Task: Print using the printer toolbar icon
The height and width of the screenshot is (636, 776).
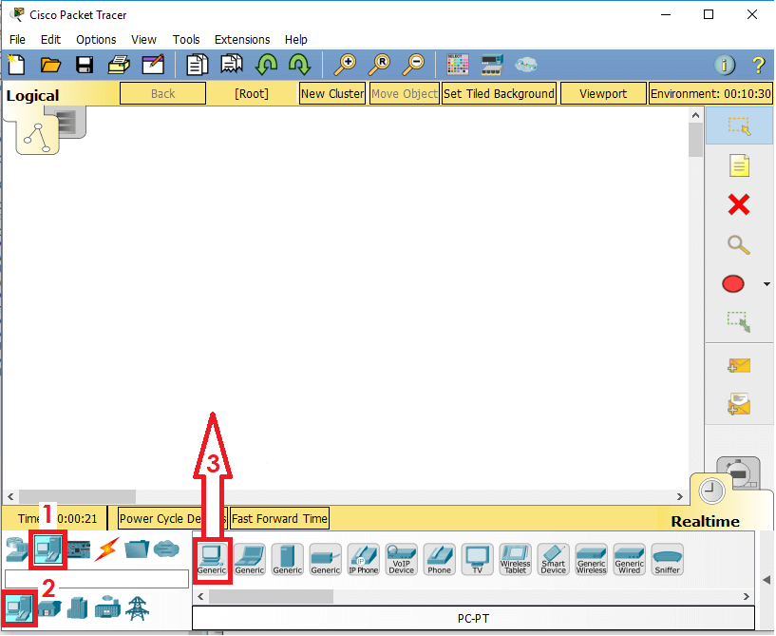Action: [119, 65]
